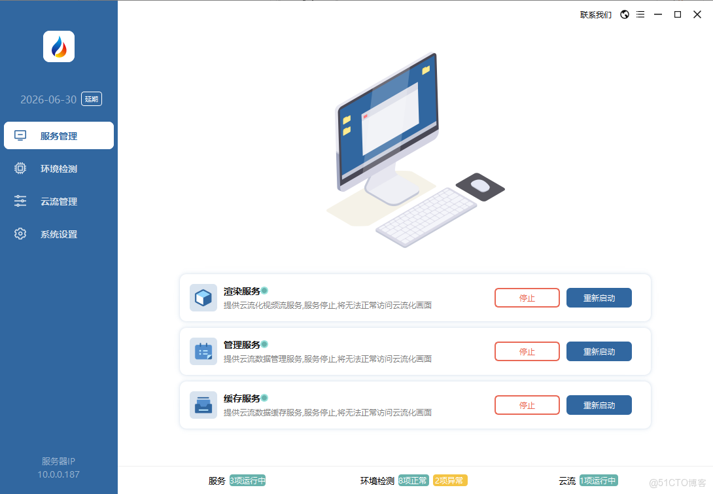
Task: Select the 服务管理 monitor icon
Action: [20, 135]
